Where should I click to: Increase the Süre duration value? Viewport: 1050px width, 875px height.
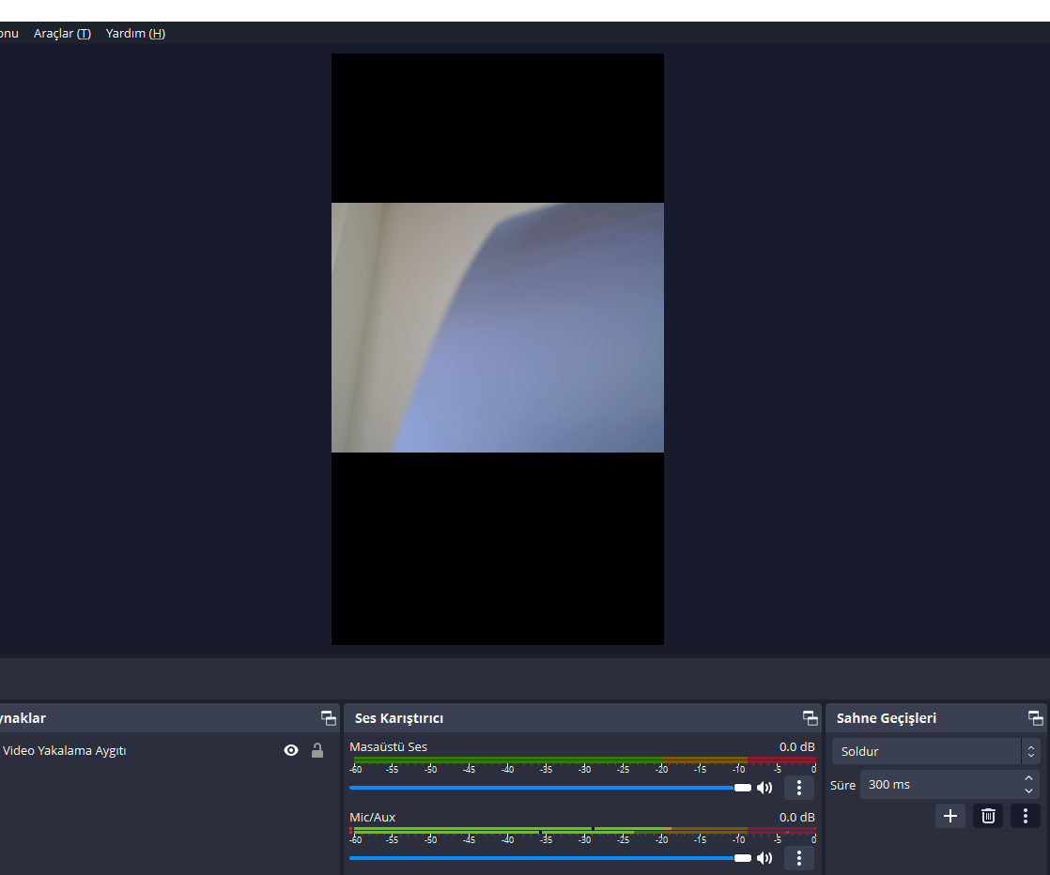(1028, 778)
